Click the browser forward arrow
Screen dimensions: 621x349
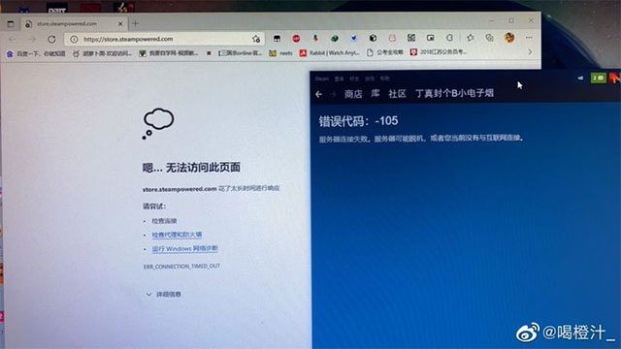click(32, 39)
